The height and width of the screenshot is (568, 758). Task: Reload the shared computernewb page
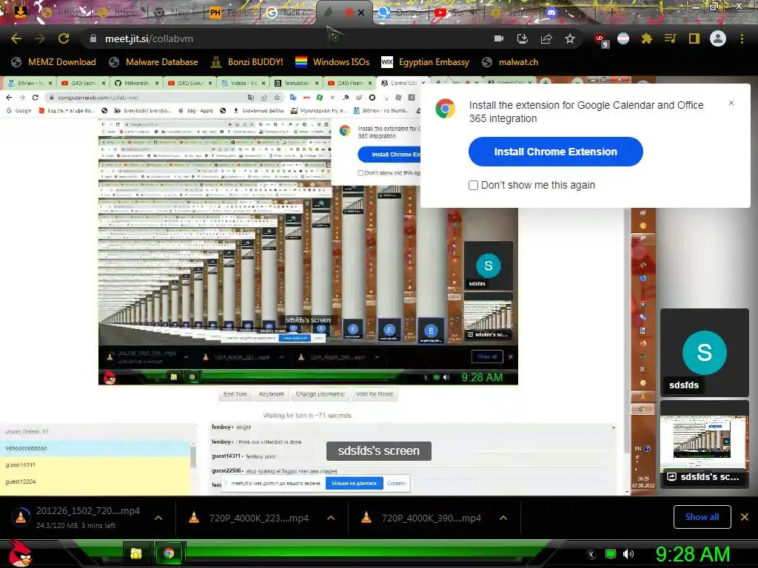coord(36,98)
